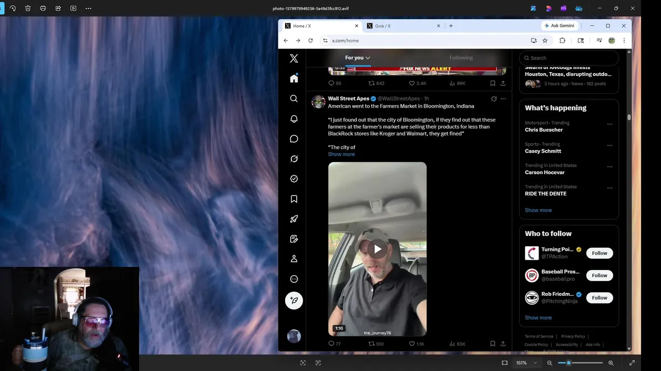Bookmark the Fox News Alert post

click(493, 83)
